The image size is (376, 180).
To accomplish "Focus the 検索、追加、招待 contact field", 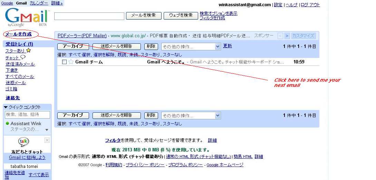I will 27,114.
